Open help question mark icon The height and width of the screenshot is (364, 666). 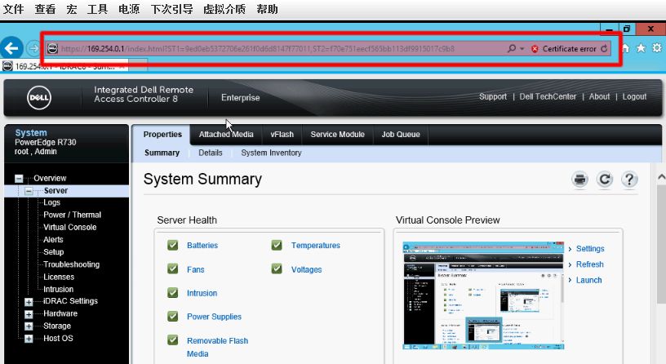pos(629,180)
